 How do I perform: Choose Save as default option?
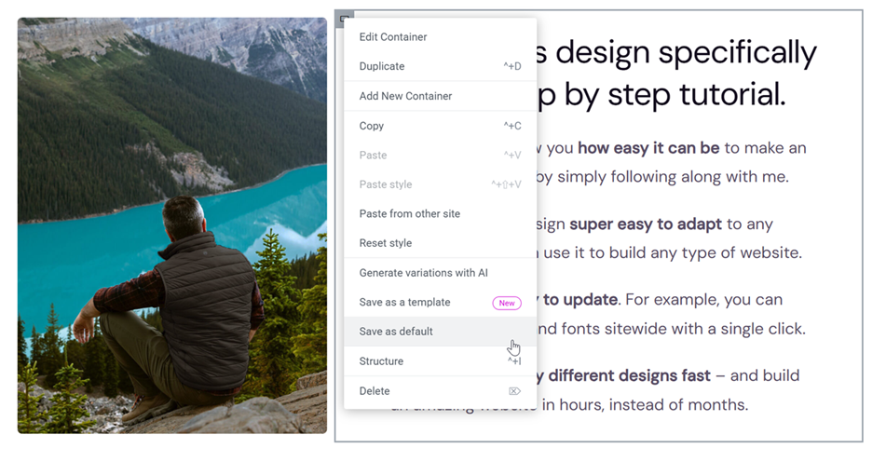click(x=440, y=332)
